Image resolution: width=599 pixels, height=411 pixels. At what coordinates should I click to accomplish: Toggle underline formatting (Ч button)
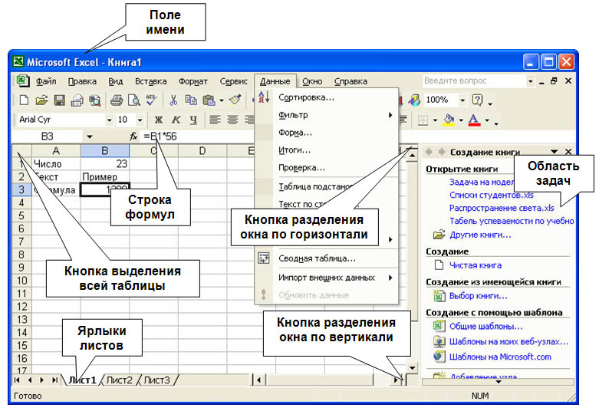[193, 120]
